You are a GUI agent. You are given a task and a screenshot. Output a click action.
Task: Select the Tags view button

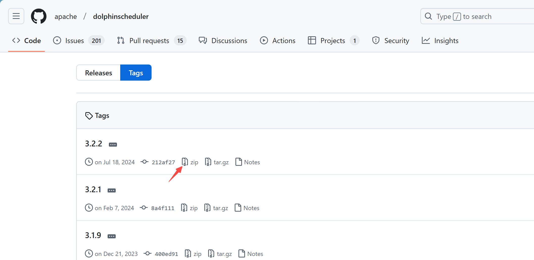[x=136, y=73]
